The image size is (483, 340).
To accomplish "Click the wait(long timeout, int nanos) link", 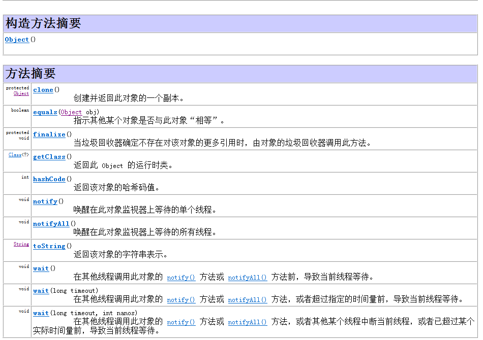I will pos(40,313).
